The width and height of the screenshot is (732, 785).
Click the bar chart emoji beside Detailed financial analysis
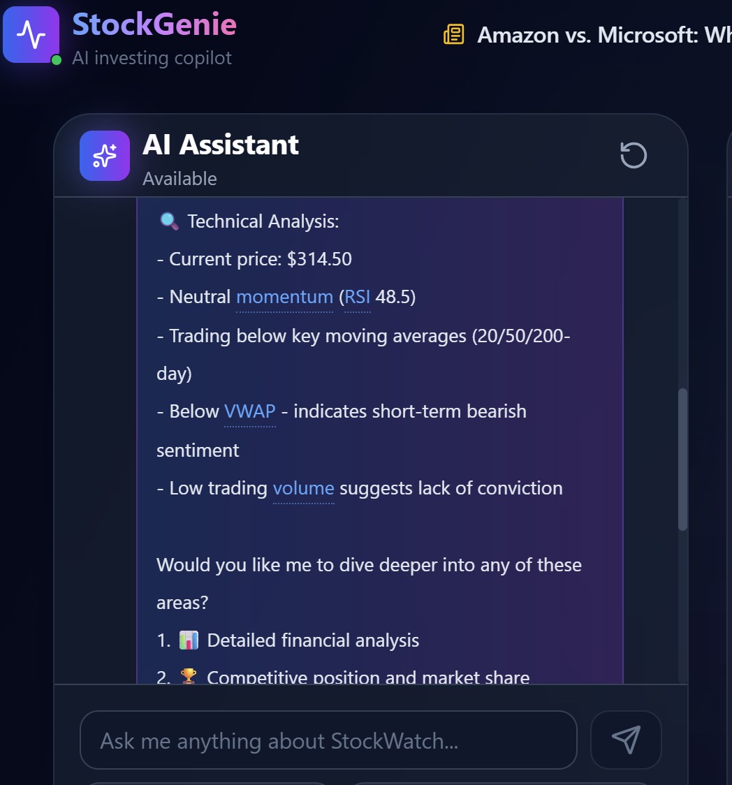tap(189, 640)
